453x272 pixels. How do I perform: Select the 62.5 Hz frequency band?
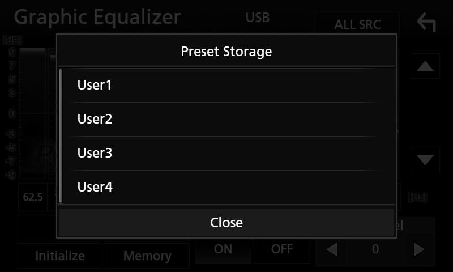pyautogui.click(x=33, y=197)
